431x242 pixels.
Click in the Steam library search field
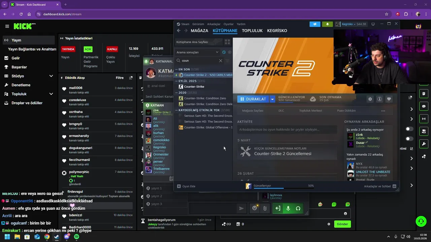coord(199,61)
